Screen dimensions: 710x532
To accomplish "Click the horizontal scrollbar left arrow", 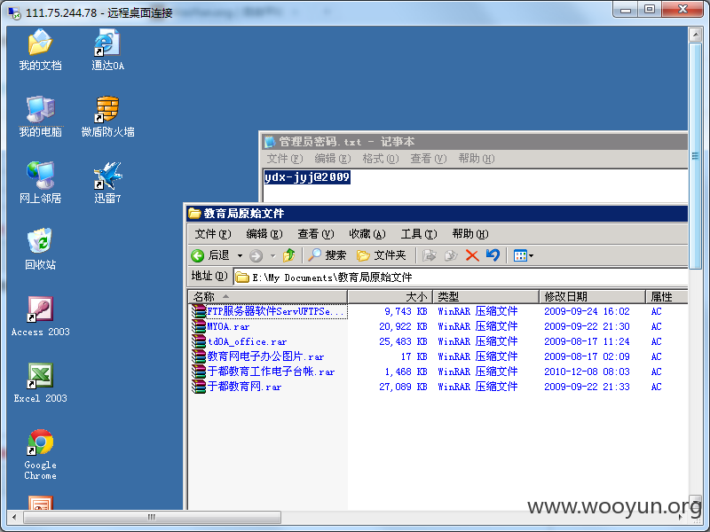I will click(x=14, y=517).
